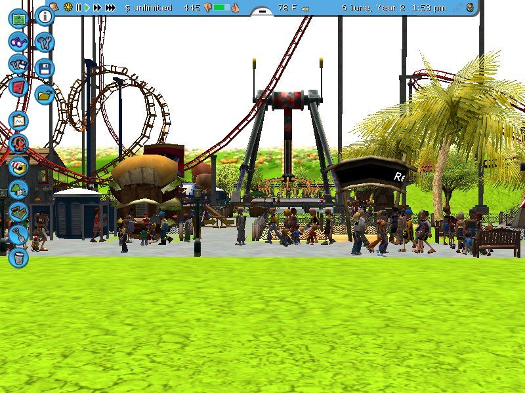Open the park info button
Viewport: 525px width, 393px height.
[x=44, y=16]
